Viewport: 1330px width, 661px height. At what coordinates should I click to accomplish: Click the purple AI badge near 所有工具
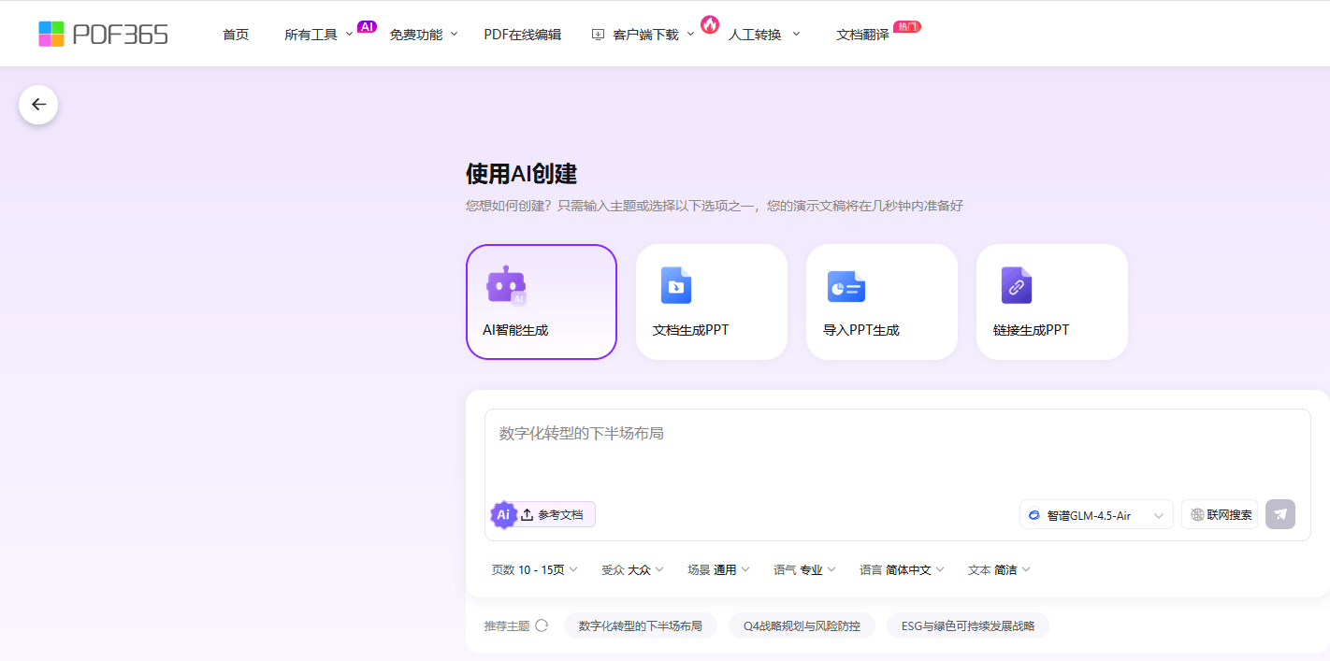coord(367,27)
